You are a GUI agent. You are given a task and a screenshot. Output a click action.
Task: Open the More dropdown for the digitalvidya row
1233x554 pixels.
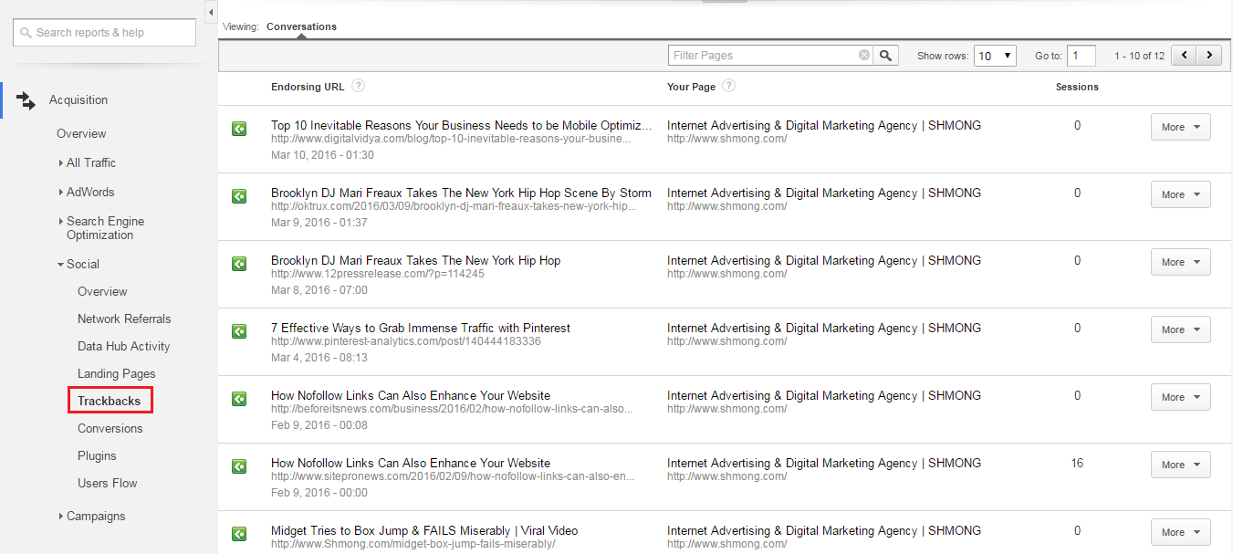click(x=1181, y=127)
